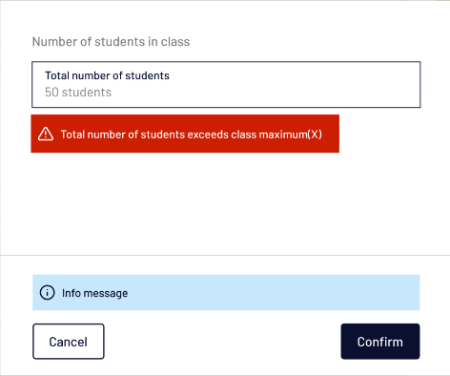The width and height of the screenshot is (450, 376).
Task: Click the '(X)' placeholder in error message
Action: click(315, 135)
